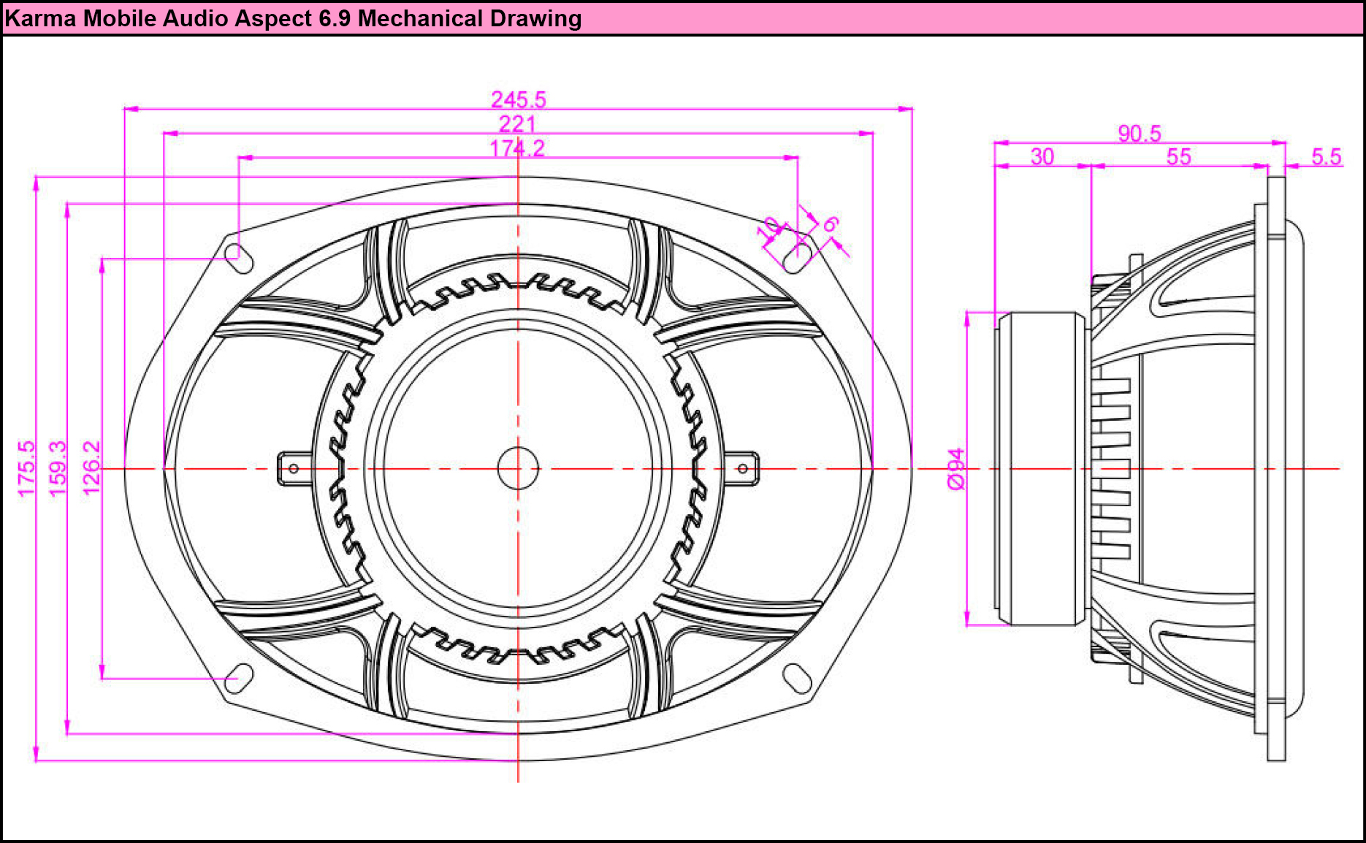
Task: Click the "90.5" depth dimension label
Action: click(x=1140, y=134)
